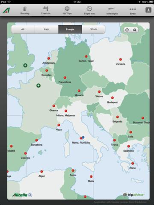Open the Check-in section
The height and width of the screenshot is (205, 154).
(x=46, y=11)
